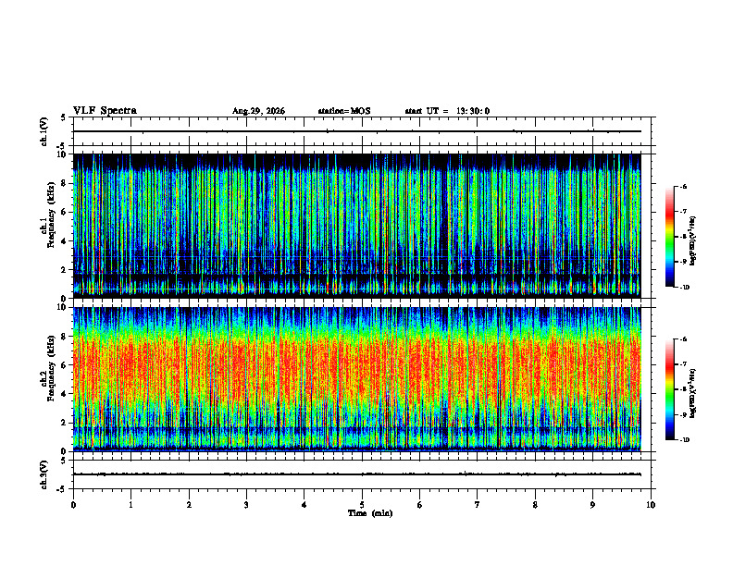Click the 0 minute tick label on time axis
The image size is (733, 566).
tap(73, 505)
